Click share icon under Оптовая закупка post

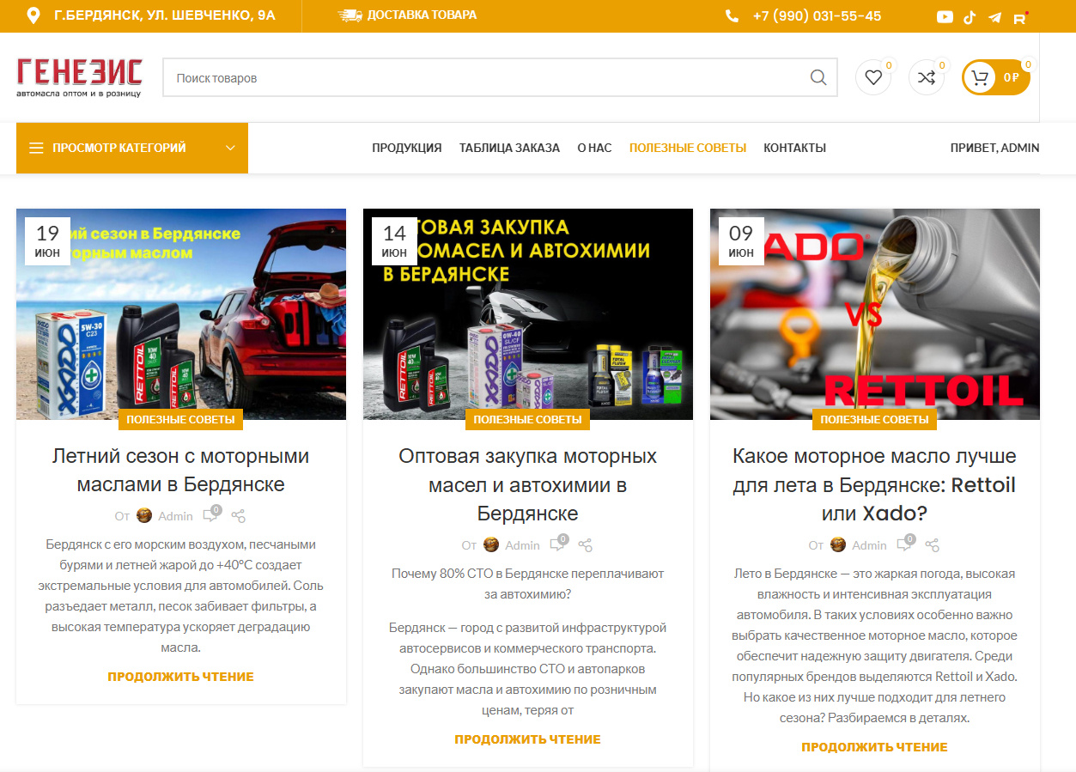586,545
